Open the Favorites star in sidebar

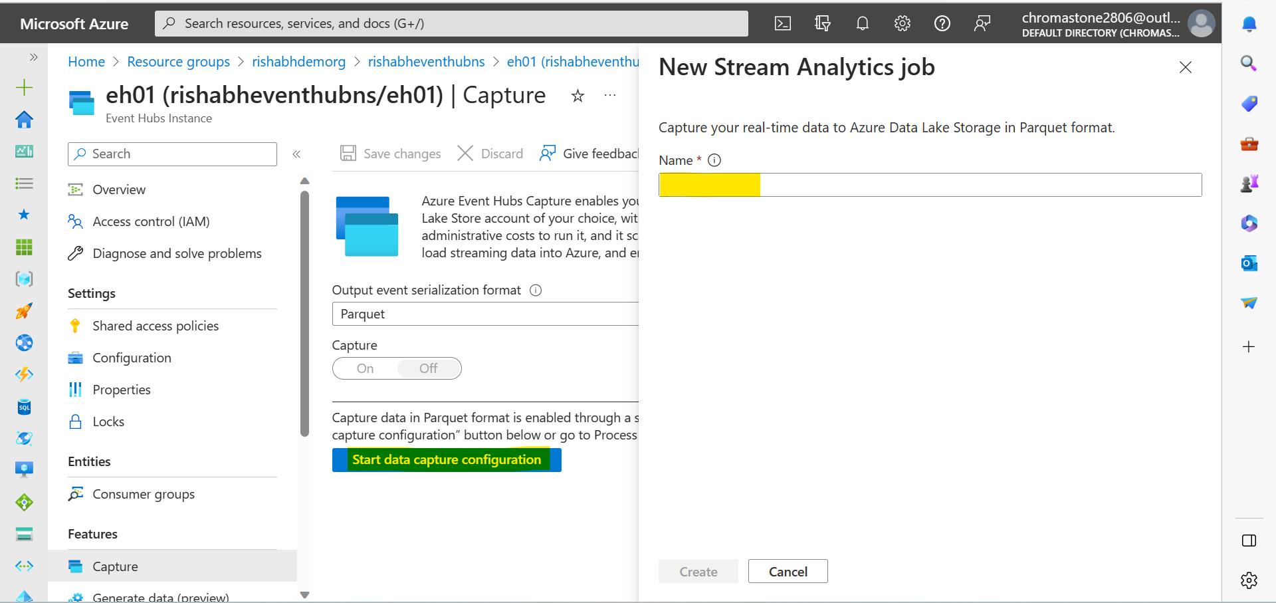25,215
